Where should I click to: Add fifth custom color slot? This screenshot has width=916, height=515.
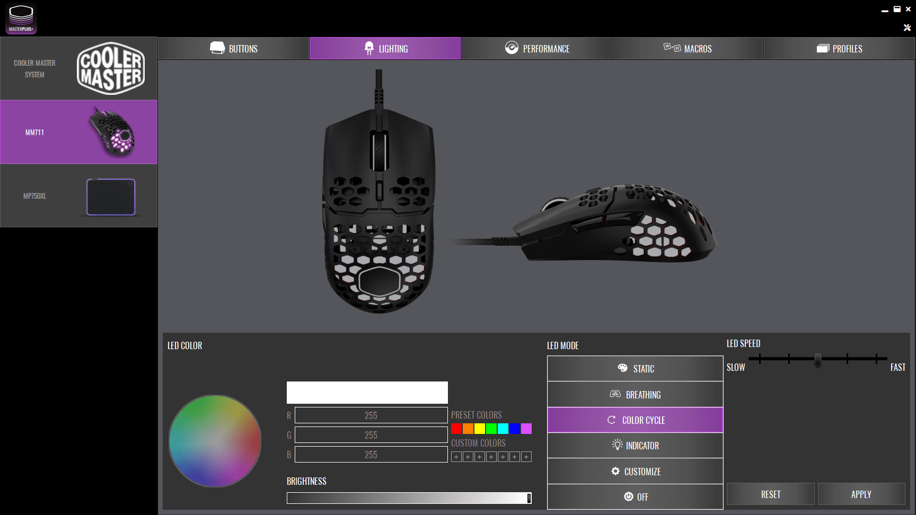tap(503, 457)
